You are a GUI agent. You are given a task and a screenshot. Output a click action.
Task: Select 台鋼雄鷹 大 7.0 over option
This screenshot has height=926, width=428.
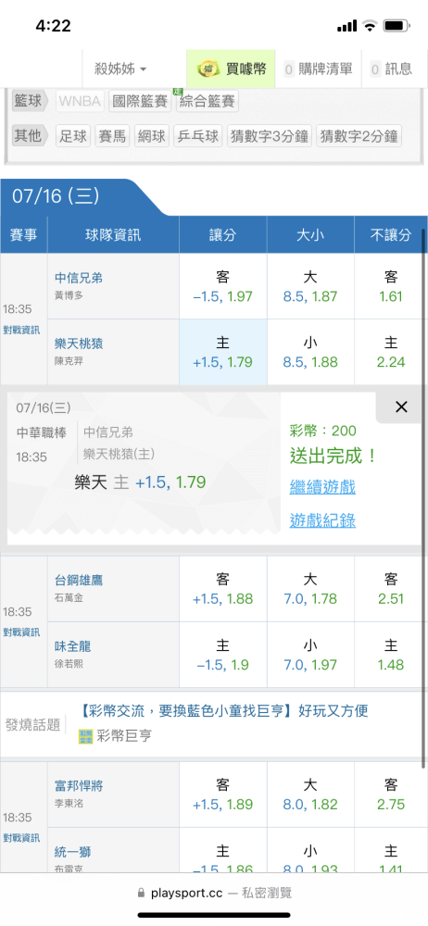click(x=310, y=589)
